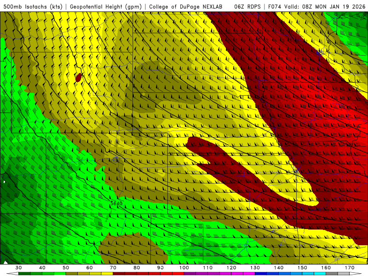Click the '80' color bar value
This screenshot has width=368, height=276.
137,268
